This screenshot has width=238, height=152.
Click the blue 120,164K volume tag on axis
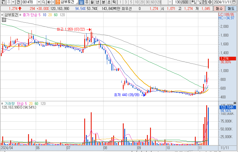pos(228,107)
